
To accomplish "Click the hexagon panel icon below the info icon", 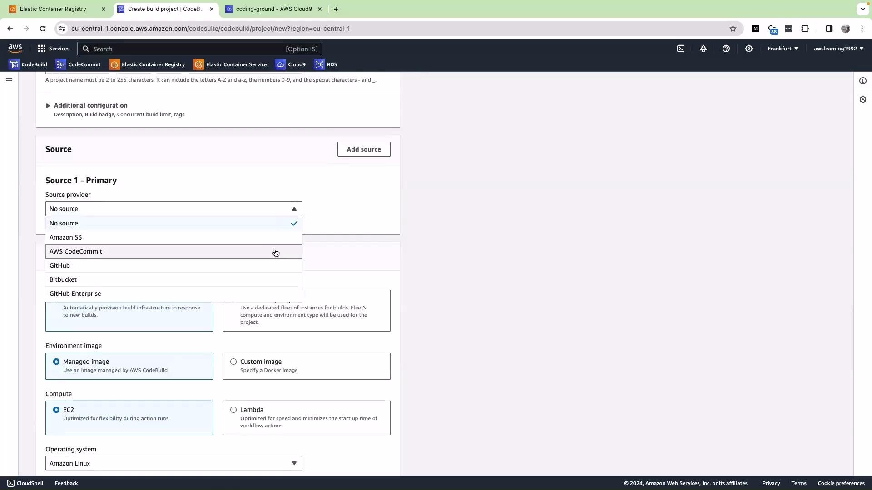I will tap(863, 99).
